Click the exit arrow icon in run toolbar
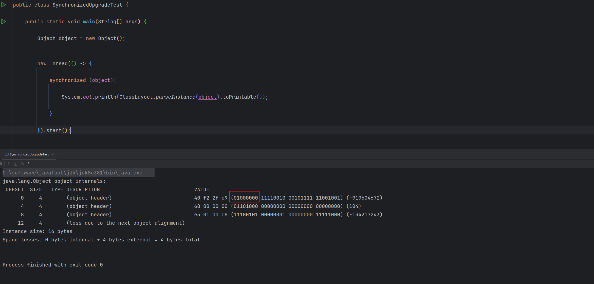 click(15, 164)
